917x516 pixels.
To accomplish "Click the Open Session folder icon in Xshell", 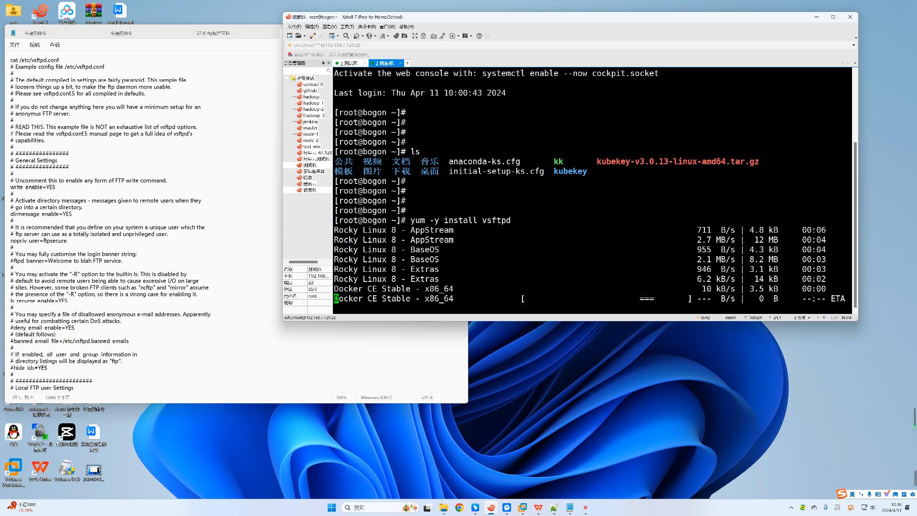I will pos(298,36).
